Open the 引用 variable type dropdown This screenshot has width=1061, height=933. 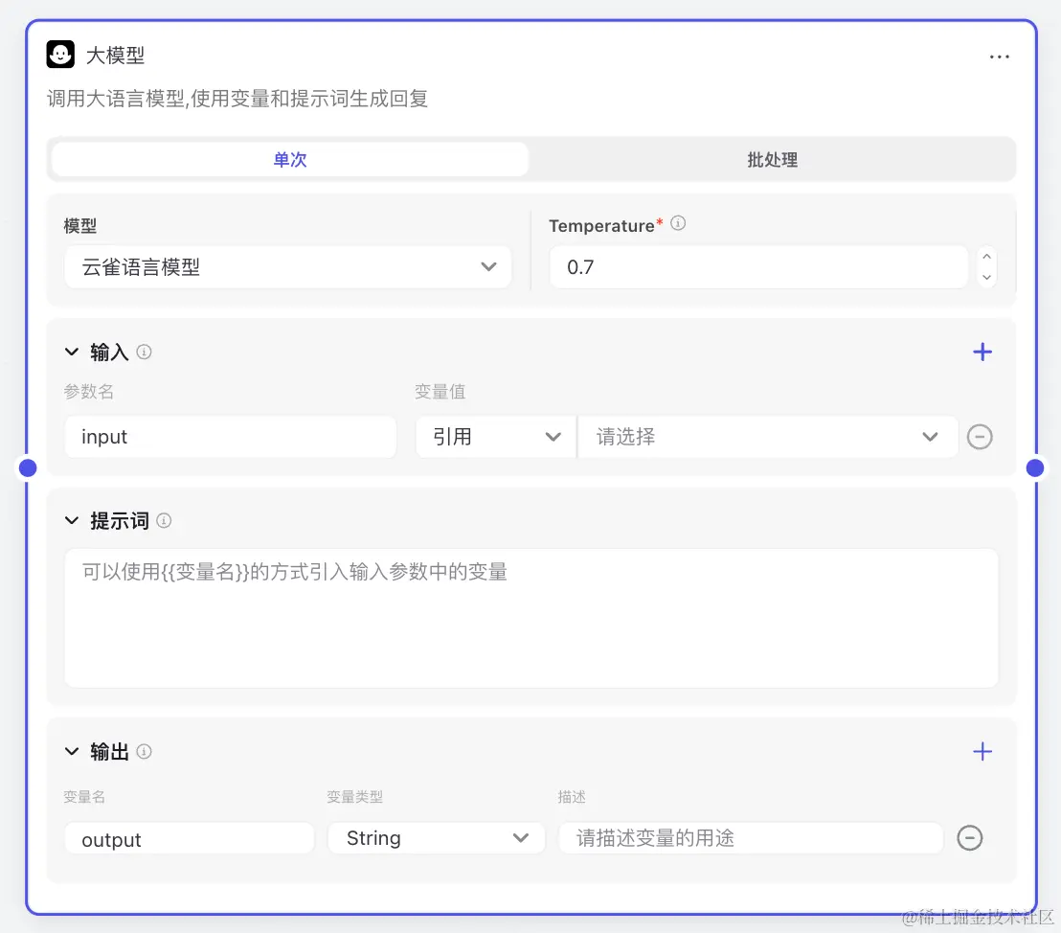click(495, 437)
